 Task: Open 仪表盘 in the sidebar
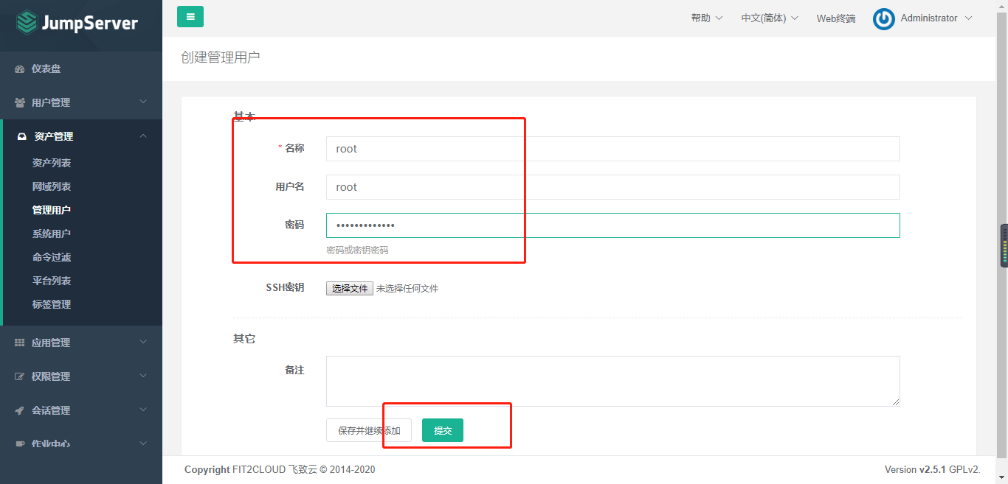(x=46, y=69)
